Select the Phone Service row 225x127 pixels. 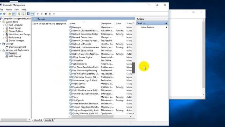[x=79, y=84]
